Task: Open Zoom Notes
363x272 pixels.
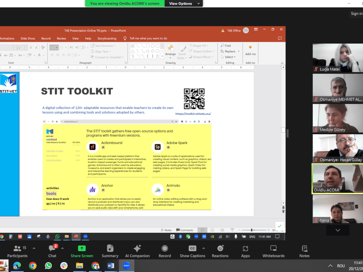Action: pyautogui.click(x=305, y=251)
